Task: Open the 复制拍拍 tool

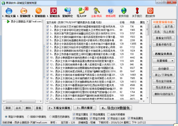Action: click(x=39, y=12)
